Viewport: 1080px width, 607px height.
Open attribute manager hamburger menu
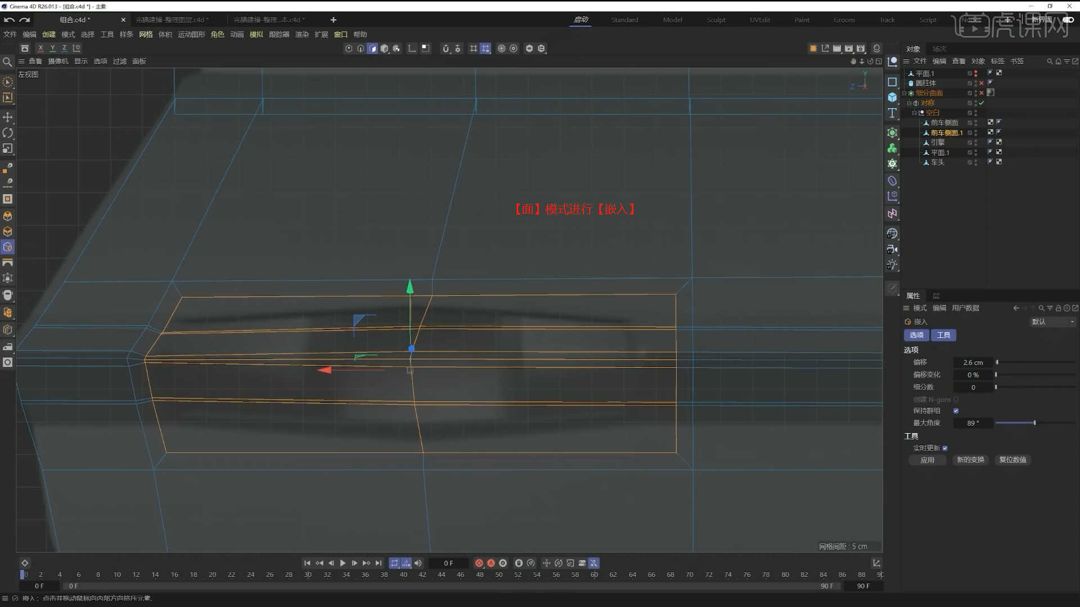[x=906, y=308]
